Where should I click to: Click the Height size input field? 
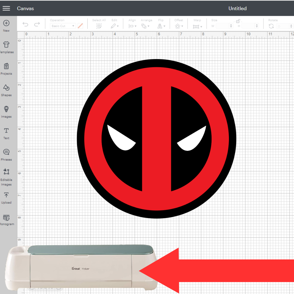248,26
